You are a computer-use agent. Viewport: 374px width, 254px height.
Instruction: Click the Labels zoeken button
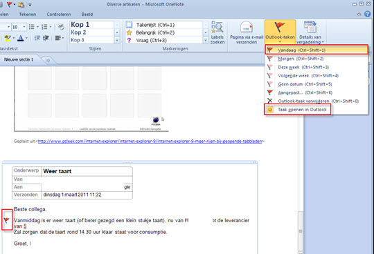(x=217, y=32)
